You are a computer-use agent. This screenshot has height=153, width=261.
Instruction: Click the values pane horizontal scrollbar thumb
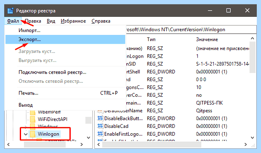coord(152,145)
